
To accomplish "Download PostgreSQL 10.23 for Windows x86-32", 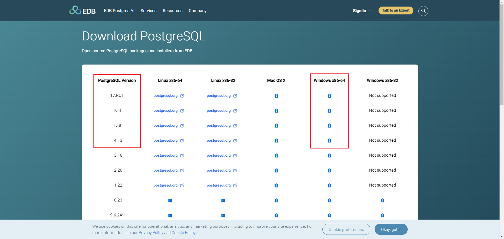I will [382, 200].
